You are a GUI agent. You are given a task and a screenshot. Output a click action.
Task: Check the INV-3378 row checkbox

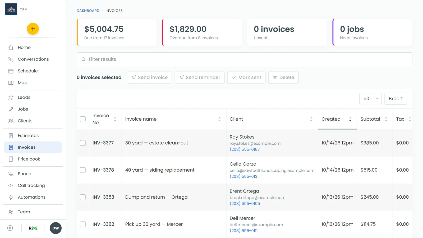point(83,170)
